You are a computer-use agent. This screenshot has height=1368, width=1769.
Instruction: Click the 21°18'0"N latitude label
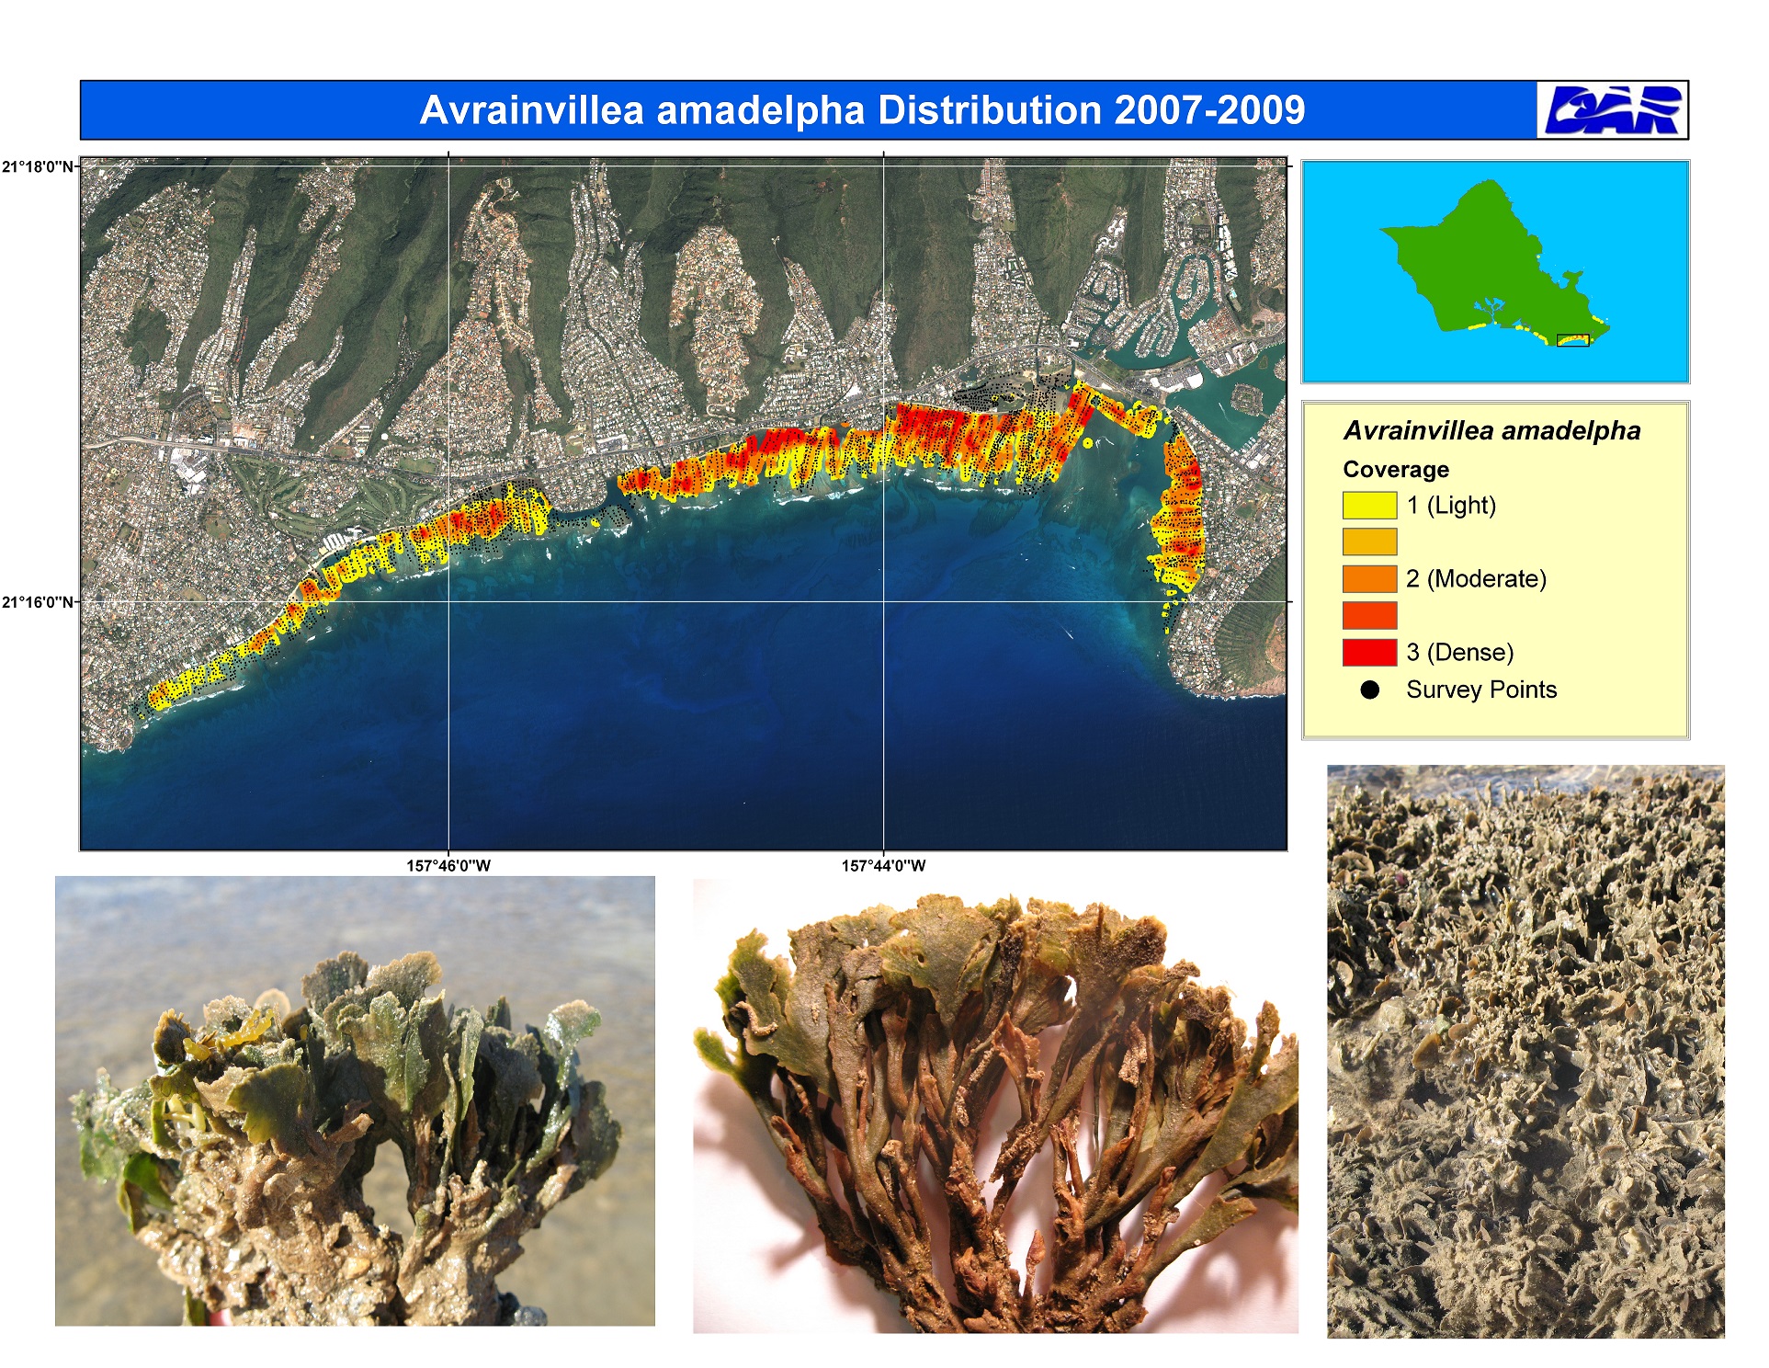pos(38,167)
